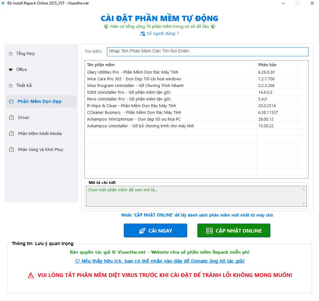The height and width of the screenshot is (301, 319).
Task: Click the Phân Vùng Và Khôi Phục icon
Action: click(x=12, y=150)
